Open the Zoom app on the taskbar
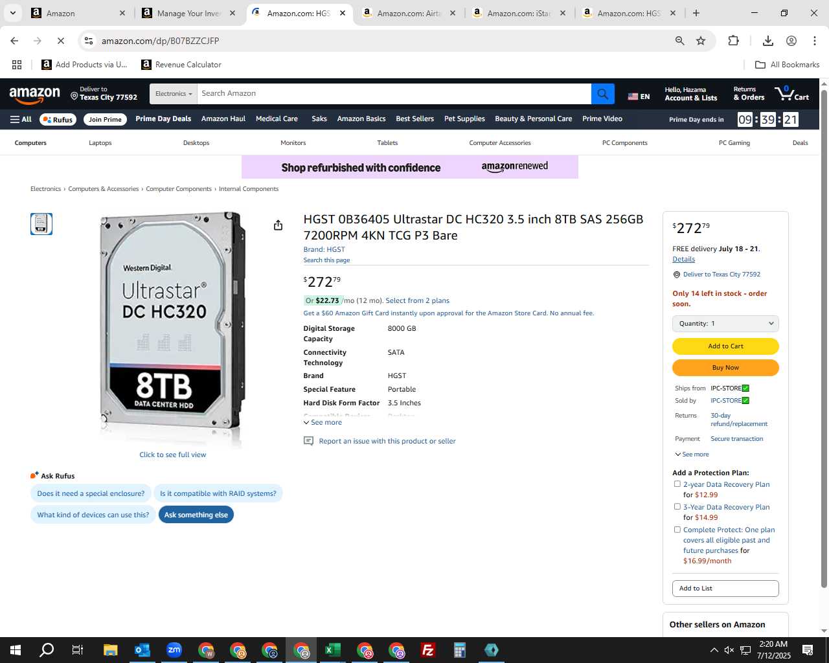 pos(174,650)
